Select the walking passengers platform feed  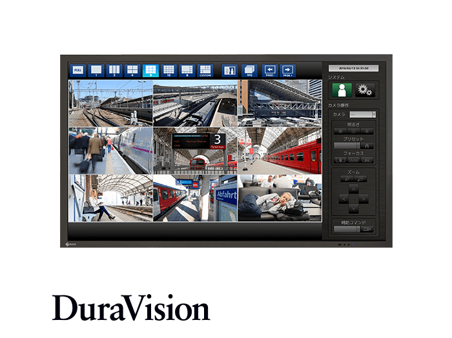click(x=110, y=150)
